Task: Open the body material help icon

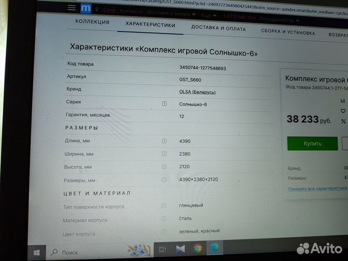Action: coord(163,218)
